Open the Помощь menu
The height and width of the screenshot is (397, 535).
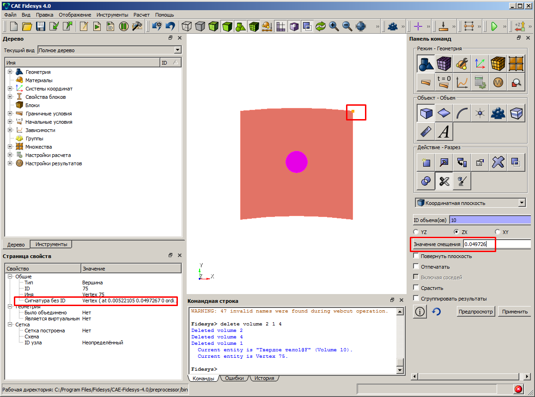pos(164,15)
